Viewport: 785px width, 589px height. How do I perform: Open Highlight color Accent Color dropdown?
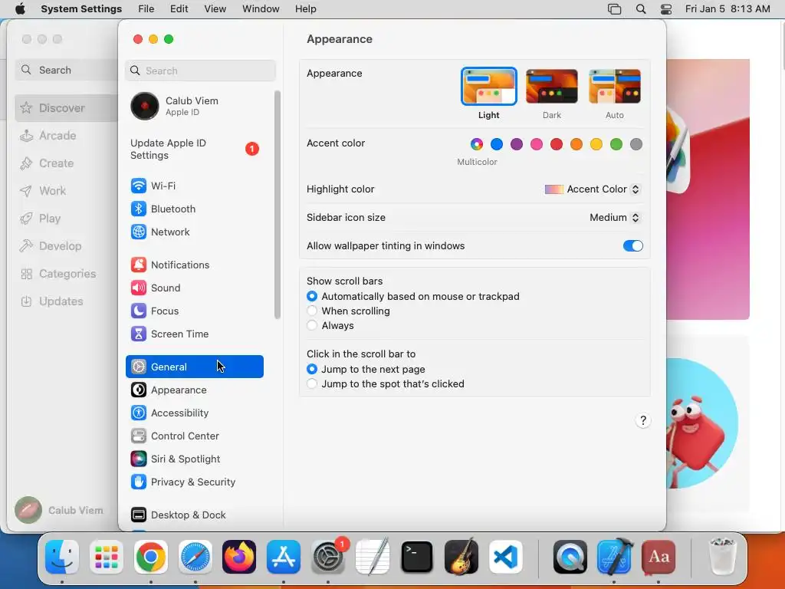coord(593,189)
